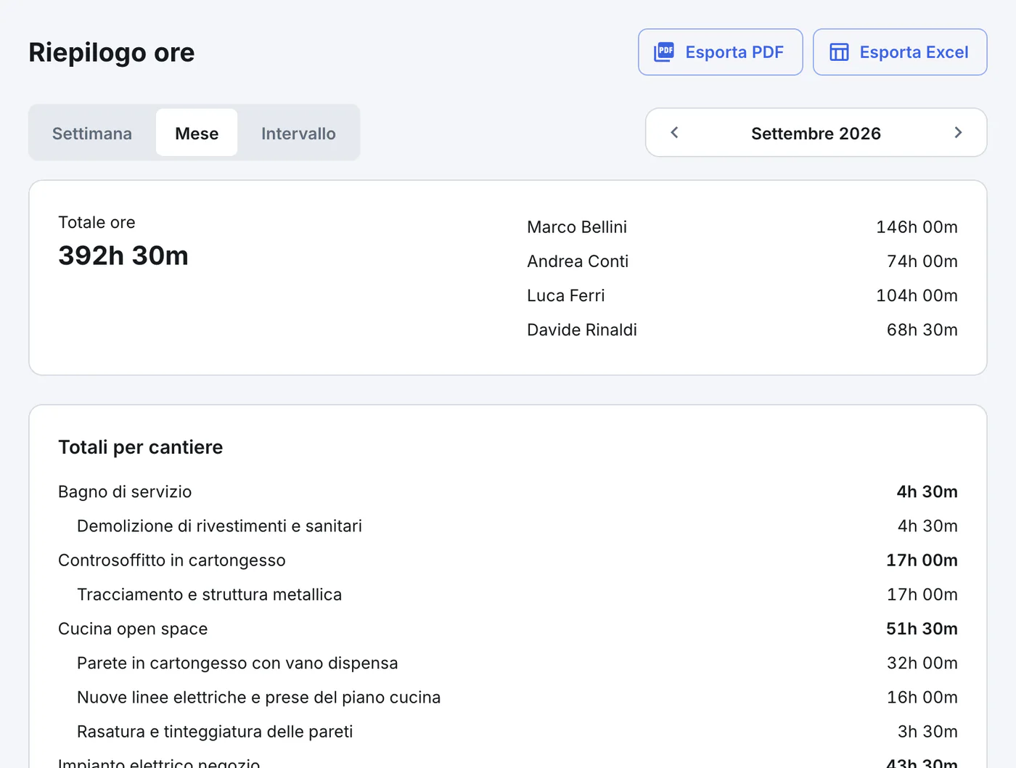
Task: Click the Riepilogo ore heading
Action: [x=112, y=52]
